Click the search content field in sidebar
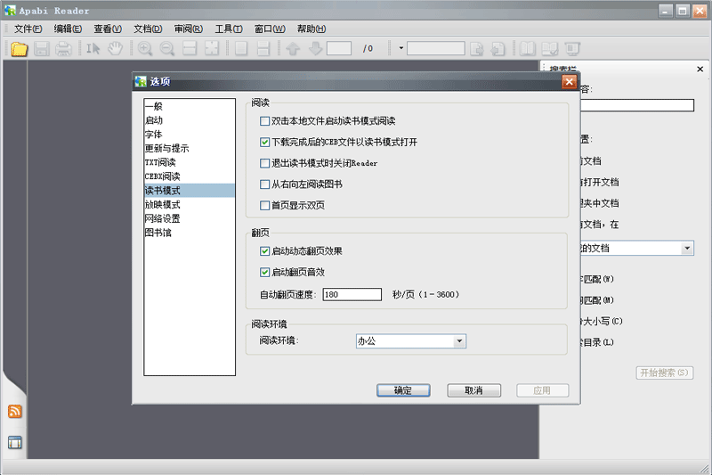The width and height of the screenshot is (712, 475). click(637, 105)
